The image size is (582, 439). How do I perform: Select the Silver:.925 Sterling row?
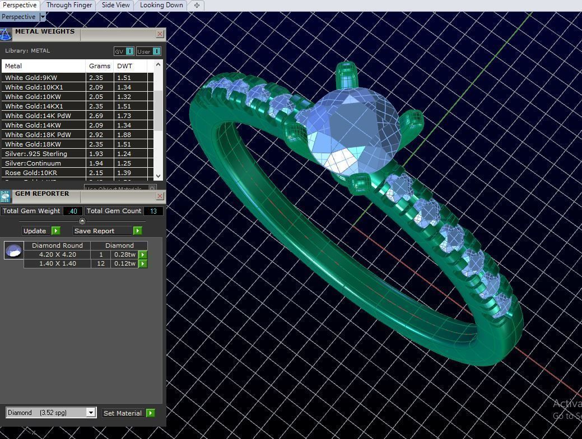77,154
